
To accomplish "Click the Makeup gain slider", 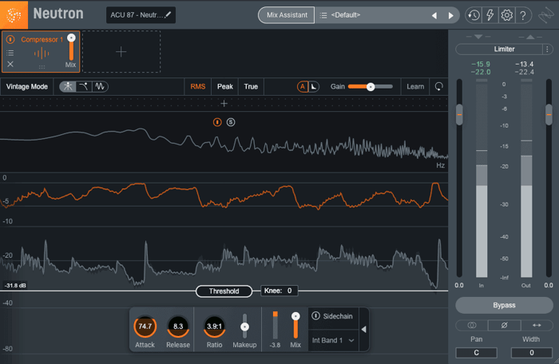I will [244, 326].
